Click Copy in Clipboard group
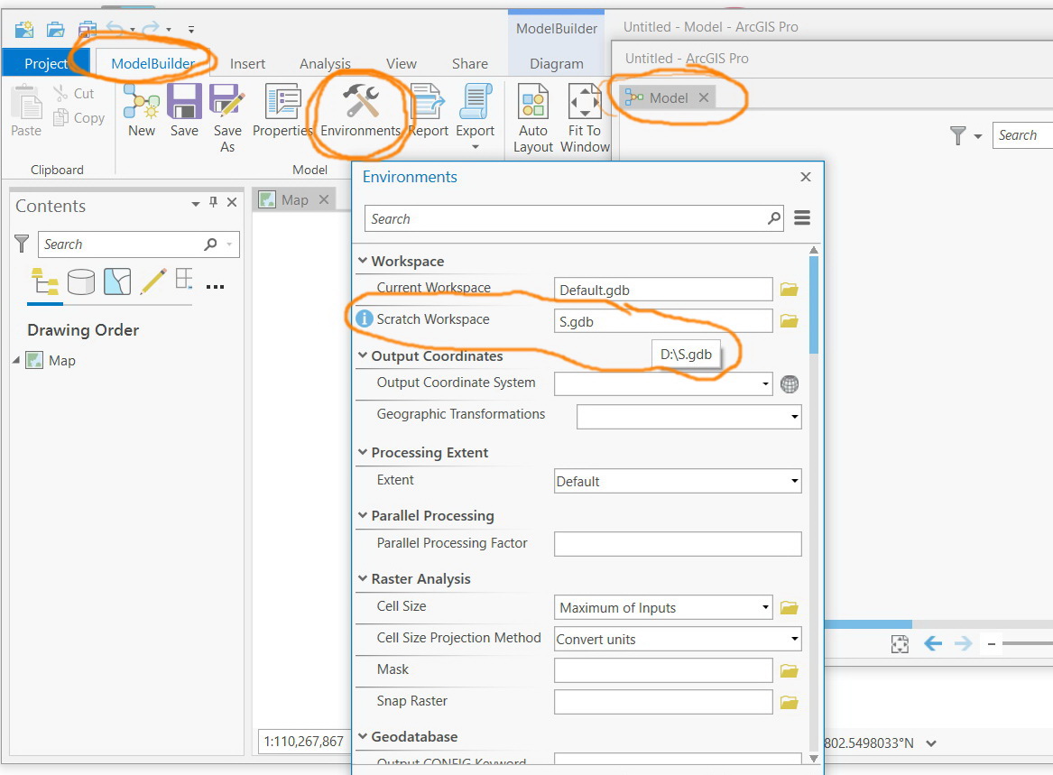The image size is (1053, 775). 79,117
